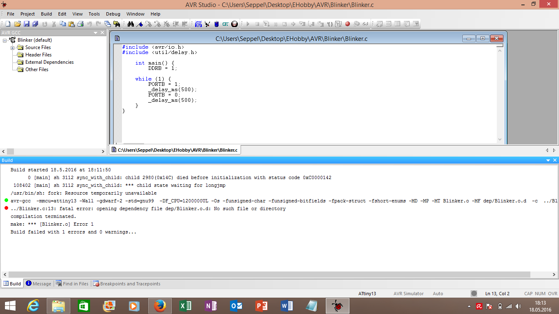The width and height of the screenshot is (559, 314).
Task: Click the connect tool icon in toolbar
Action: [x=207, y=24]
